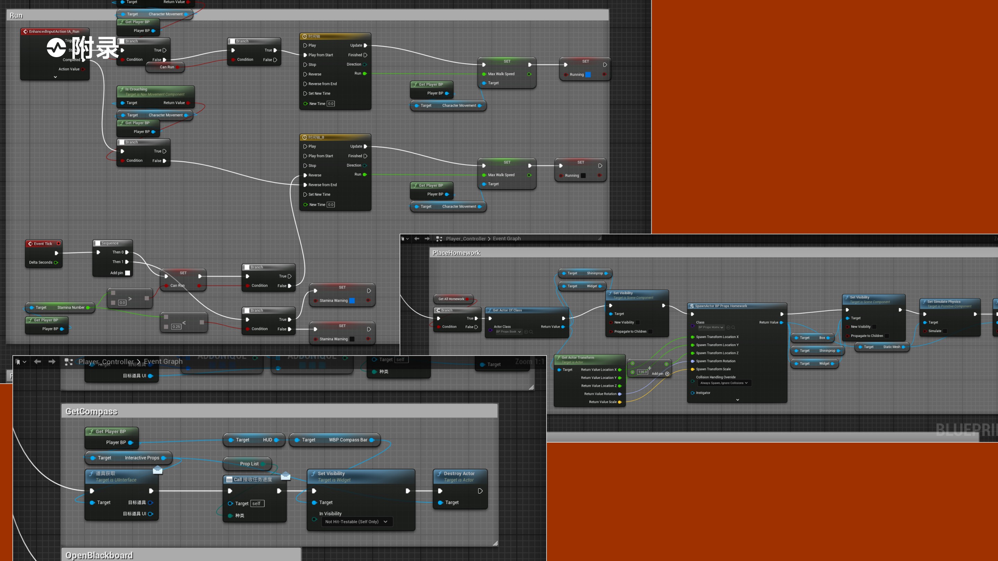Click event icon on EnhancedInputAction IA_Run node
Screen dimensions: 998x561
pos(25,32)
